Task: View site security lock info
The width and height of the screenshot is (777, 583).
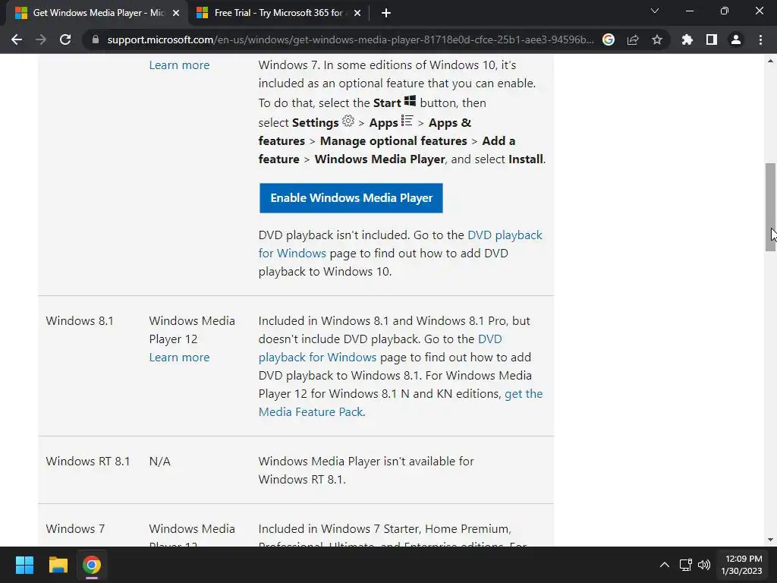Action: coord(95,39)
